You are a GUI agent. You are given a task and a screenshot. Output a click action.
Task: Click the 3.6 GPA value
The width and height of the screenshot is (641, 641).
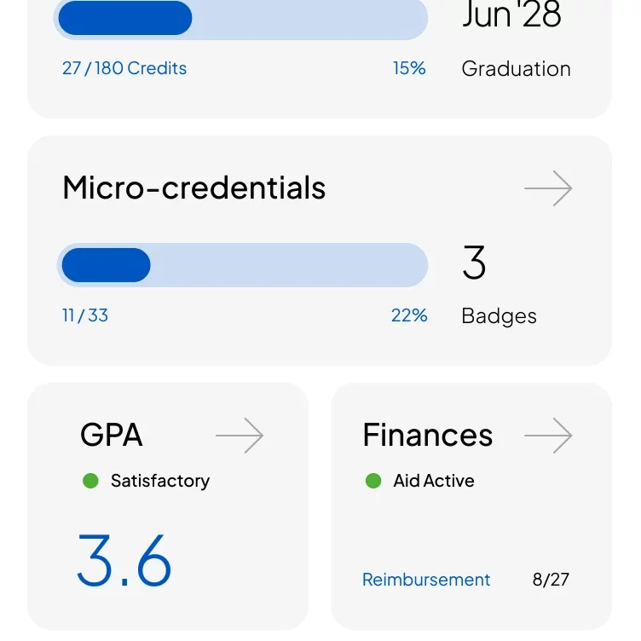124,560
